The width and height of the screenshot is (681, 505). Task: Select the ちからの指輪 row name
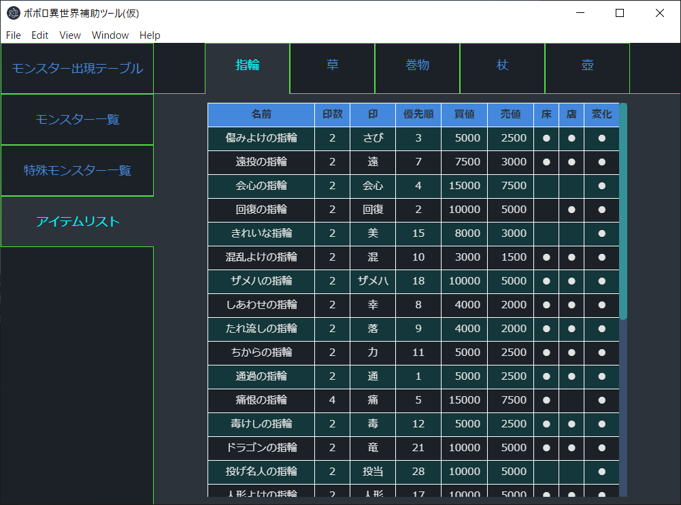261,353
